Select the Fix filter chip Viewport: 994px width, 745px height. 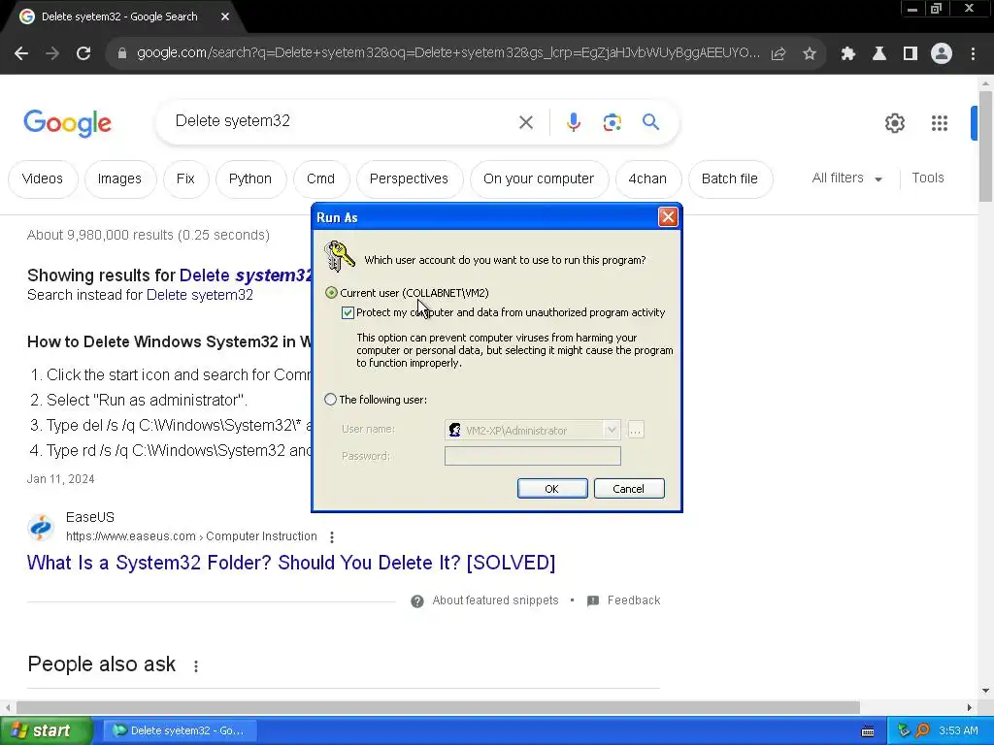185,179
